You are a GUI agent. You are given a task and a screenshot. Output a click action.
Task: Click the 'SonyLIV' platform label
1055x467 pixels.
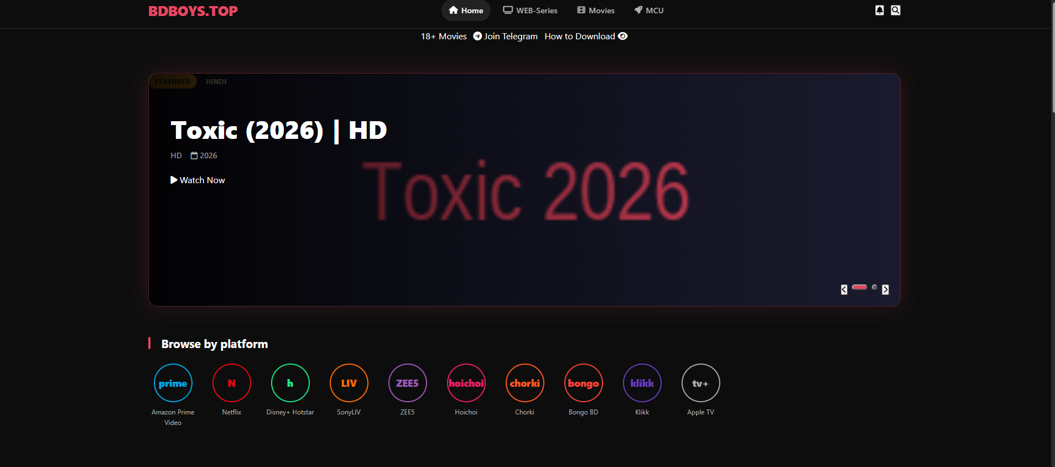point(349,412)
